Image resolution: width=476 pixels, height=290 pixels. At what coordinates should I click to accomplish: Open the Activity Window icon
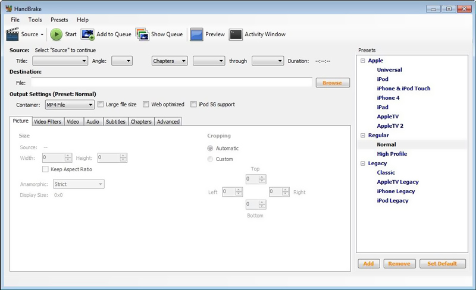(236, 34)
